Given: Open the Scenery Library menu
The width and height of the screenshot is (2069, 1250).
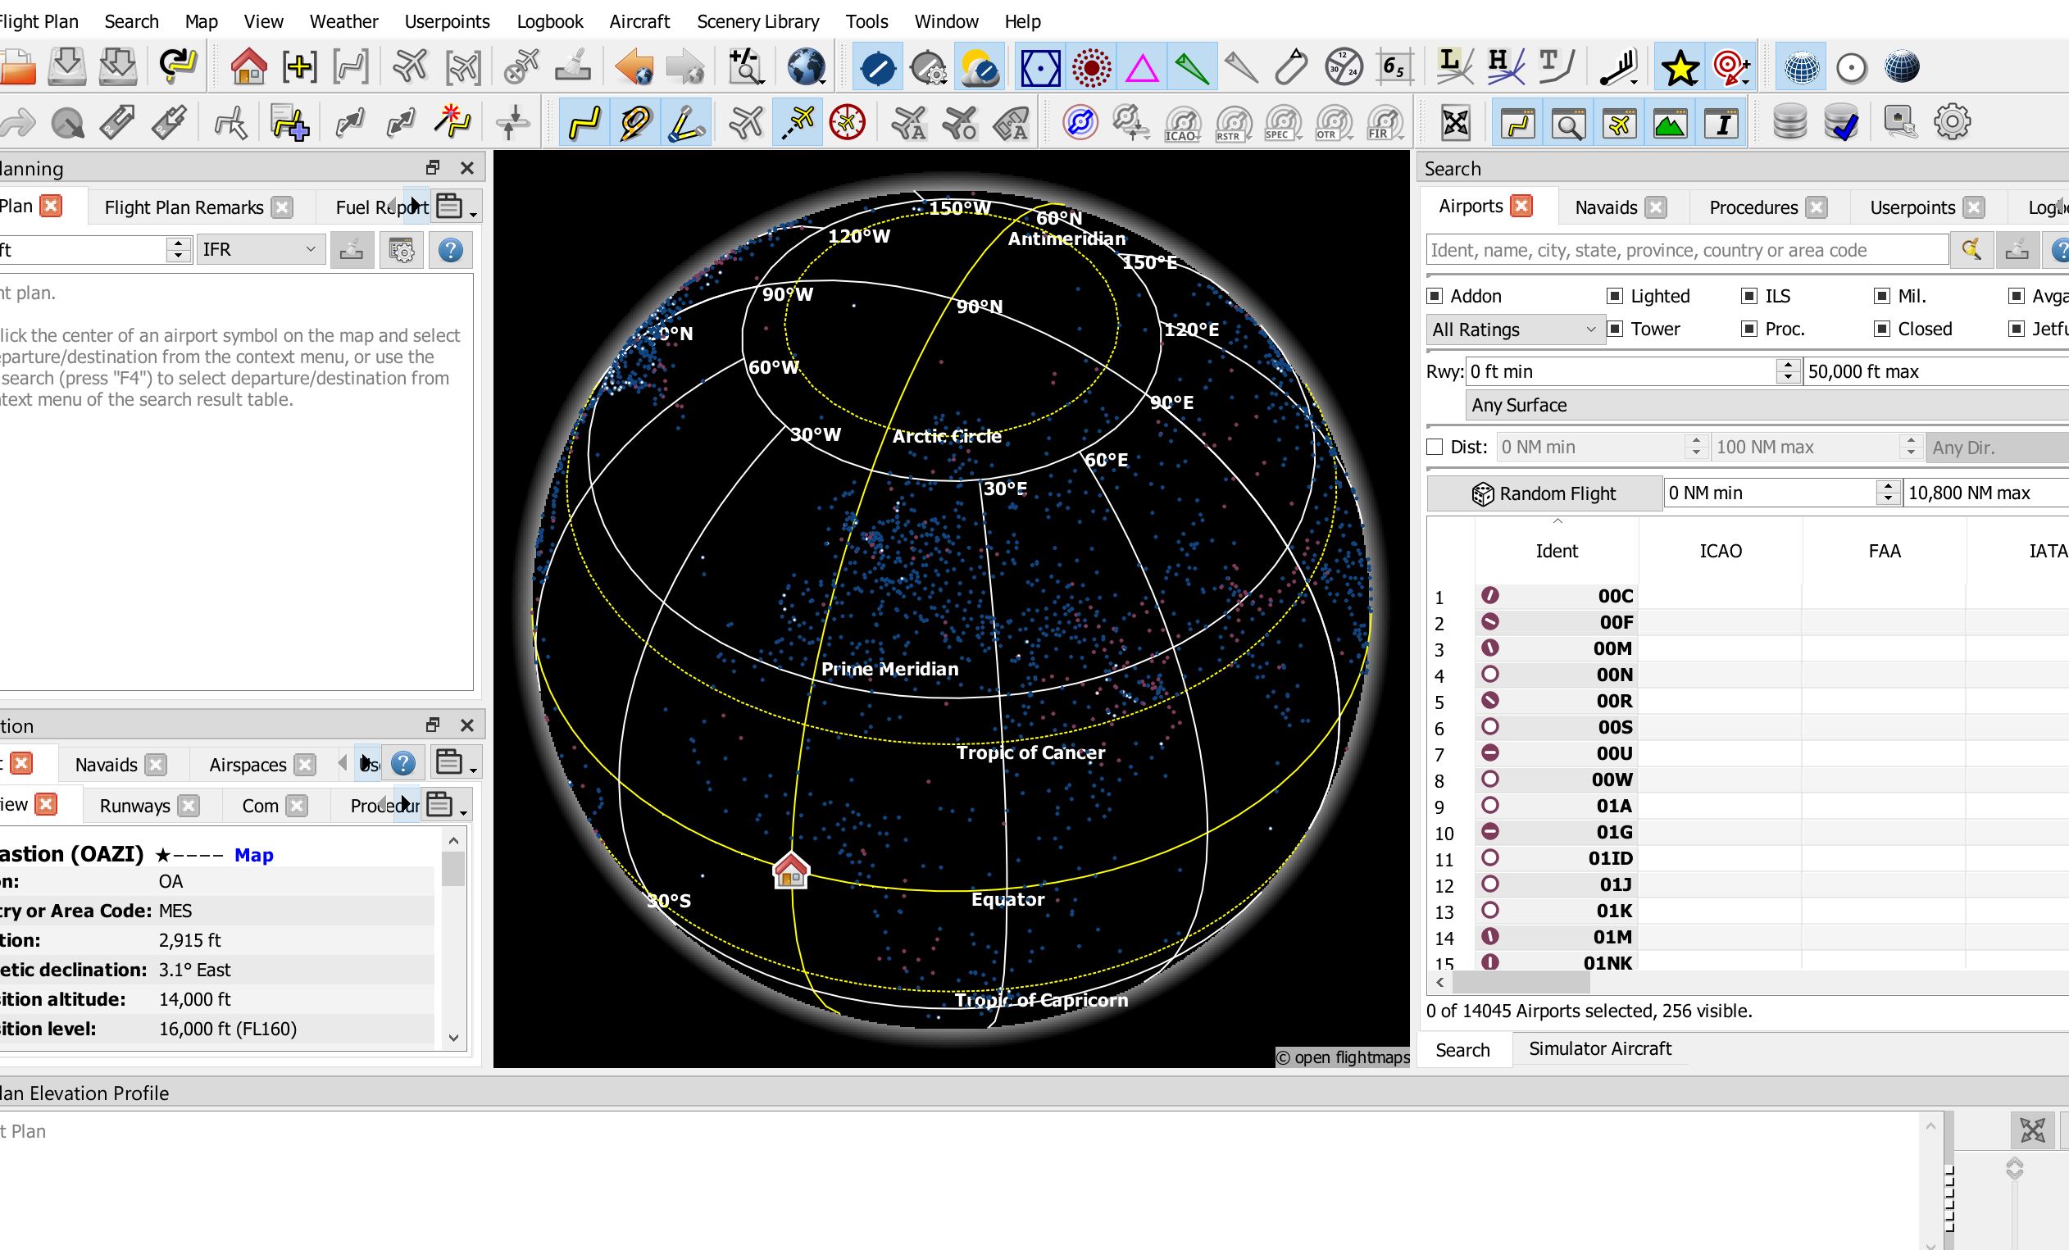Looking at the screenshot, I should [757, 21].
